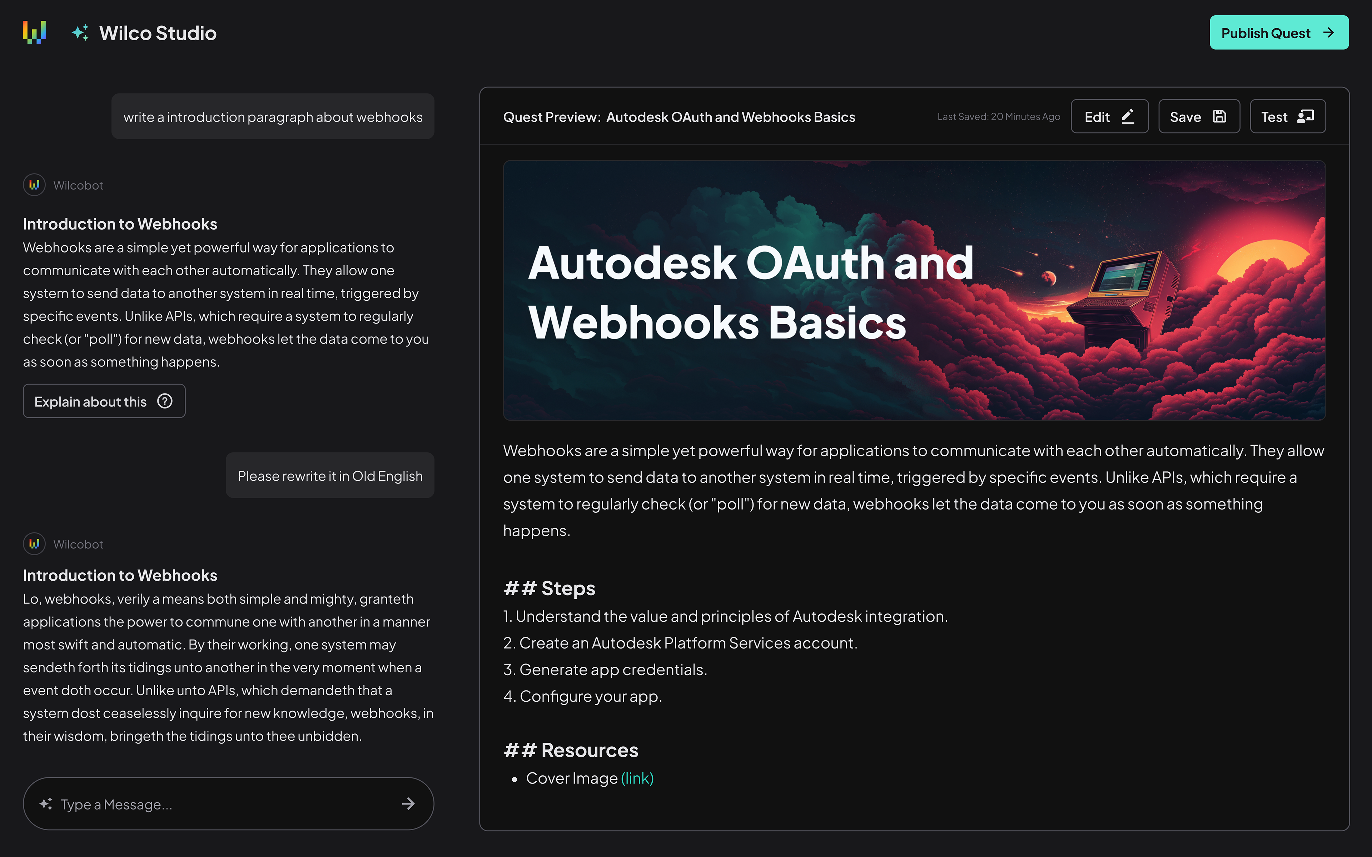1372x857 pixels.
Task: Click the Wilco colorful logo icon
Action: tap(34, 32)
